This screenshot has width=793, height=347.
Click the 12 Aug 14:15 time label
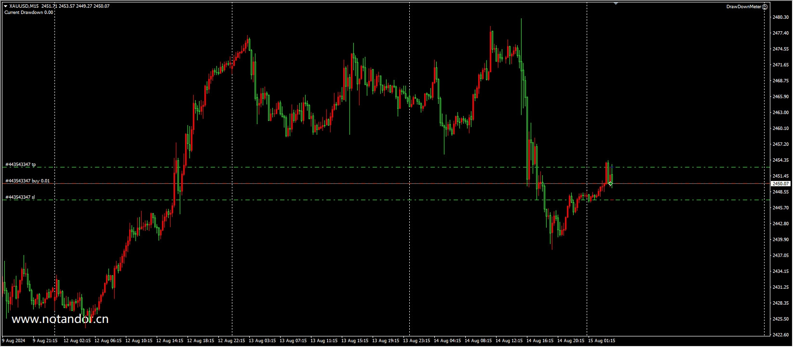pyautogui.click(x=170, y=341)
